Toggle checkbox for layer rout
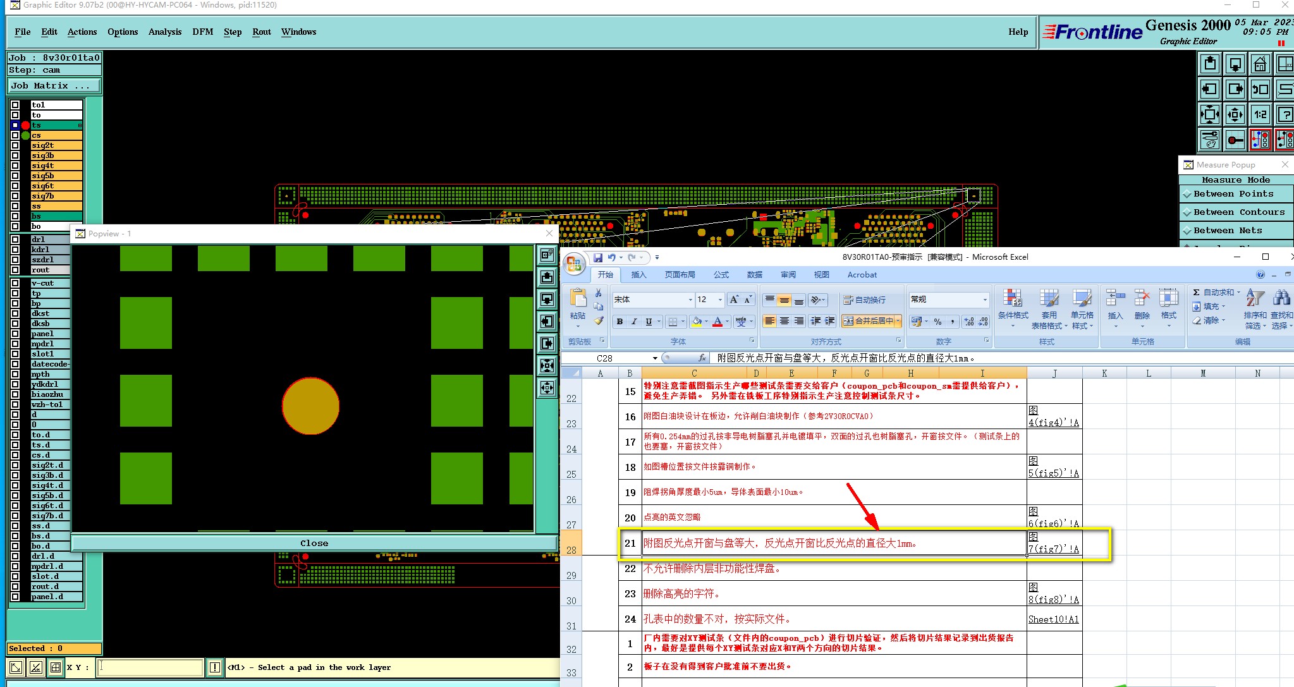This screenshot has height=687, width=1294. [x=15, y=270]
